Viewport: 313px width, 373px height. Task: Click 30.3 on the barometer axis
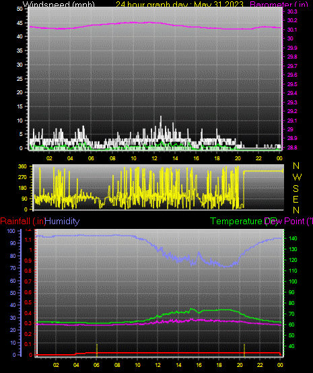292,11
